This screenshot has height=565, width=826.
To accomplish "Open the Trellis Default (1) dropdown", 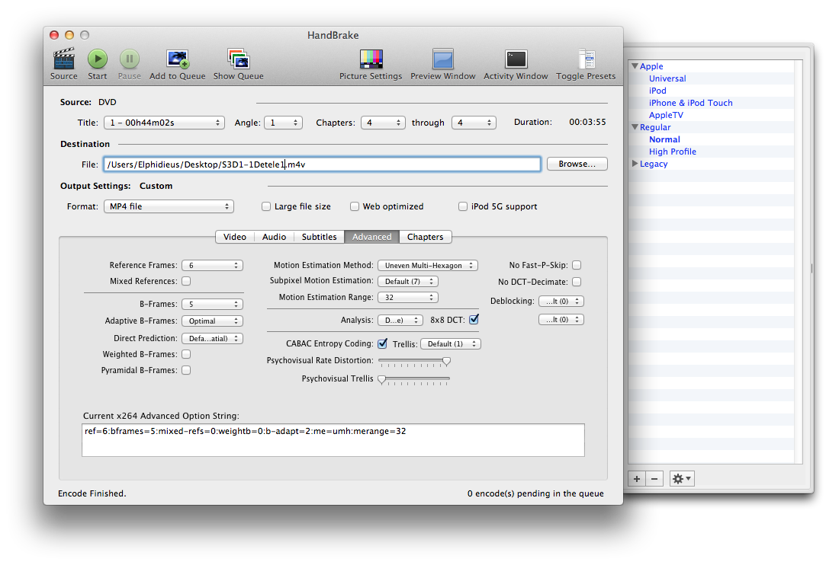I will pyautogui.click(x=451, y=344).
